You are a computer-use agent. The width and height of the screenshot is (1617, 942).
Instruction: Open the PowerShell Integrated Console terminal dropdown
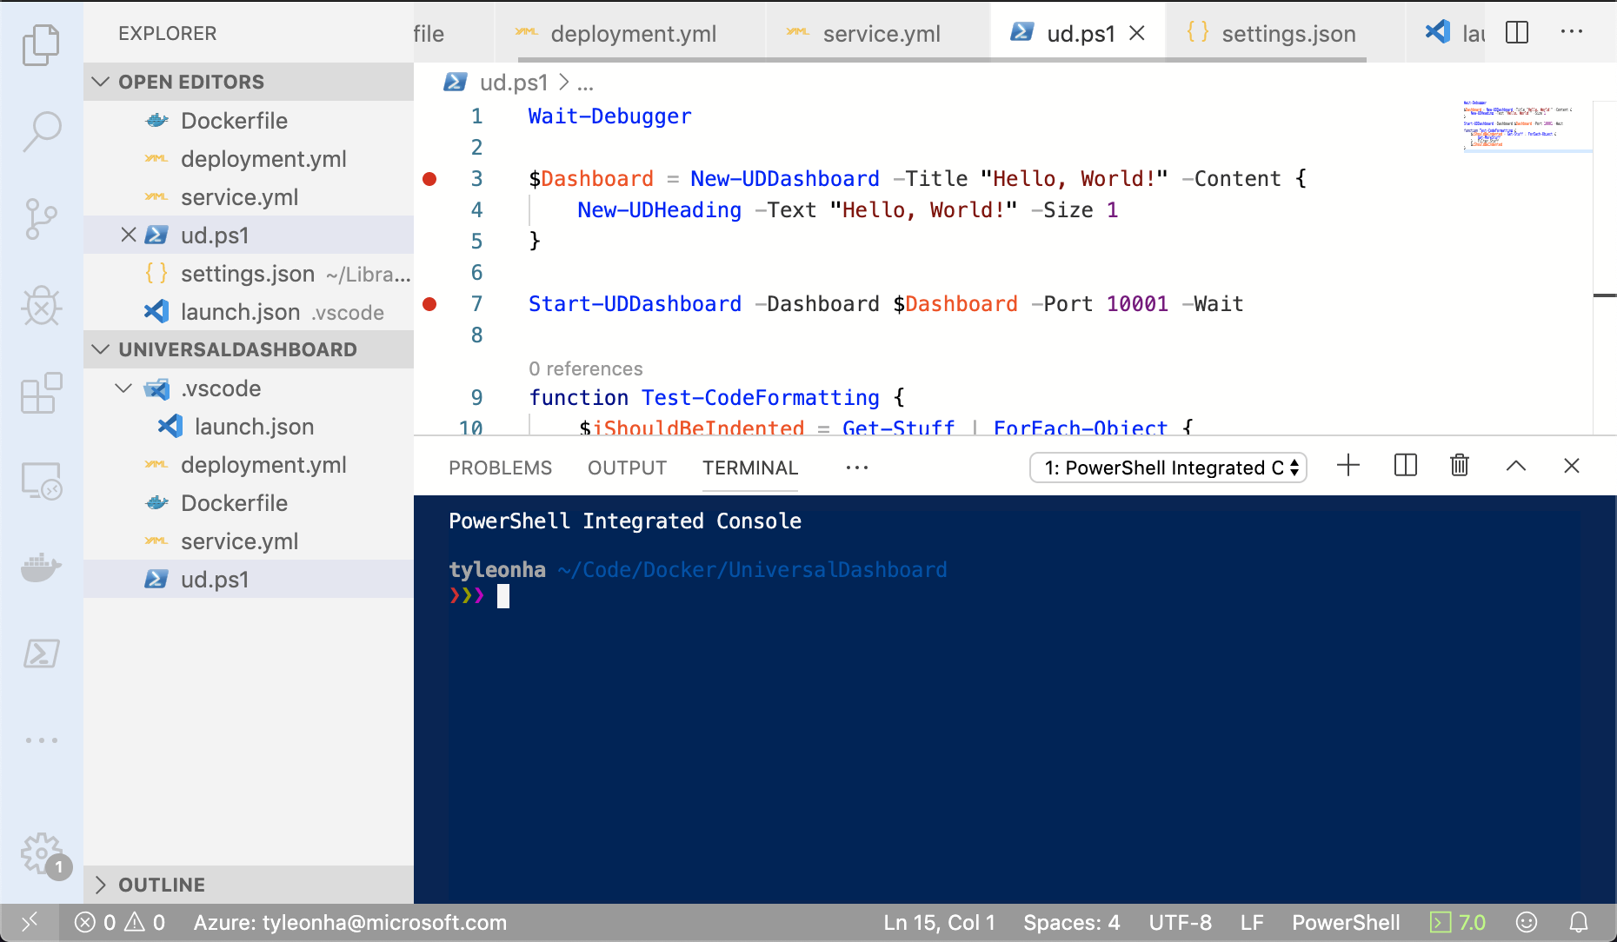tap(1168, 468)
